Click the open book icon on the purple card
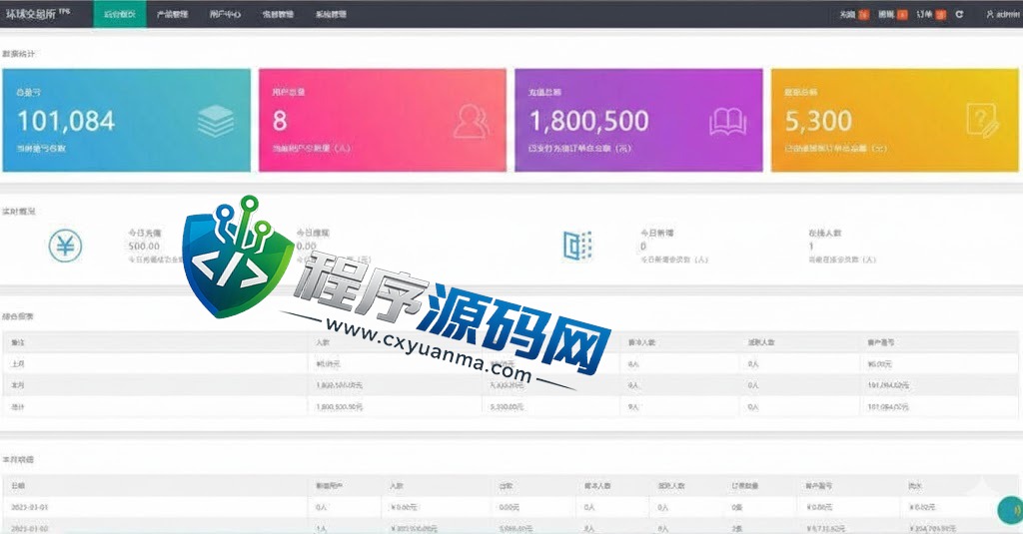 (727, 122)
